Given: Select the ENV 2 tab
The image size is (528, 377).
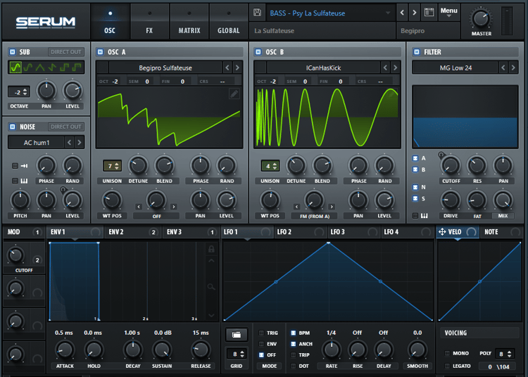Looking at the screenshot, I should (x=133, y=231).
